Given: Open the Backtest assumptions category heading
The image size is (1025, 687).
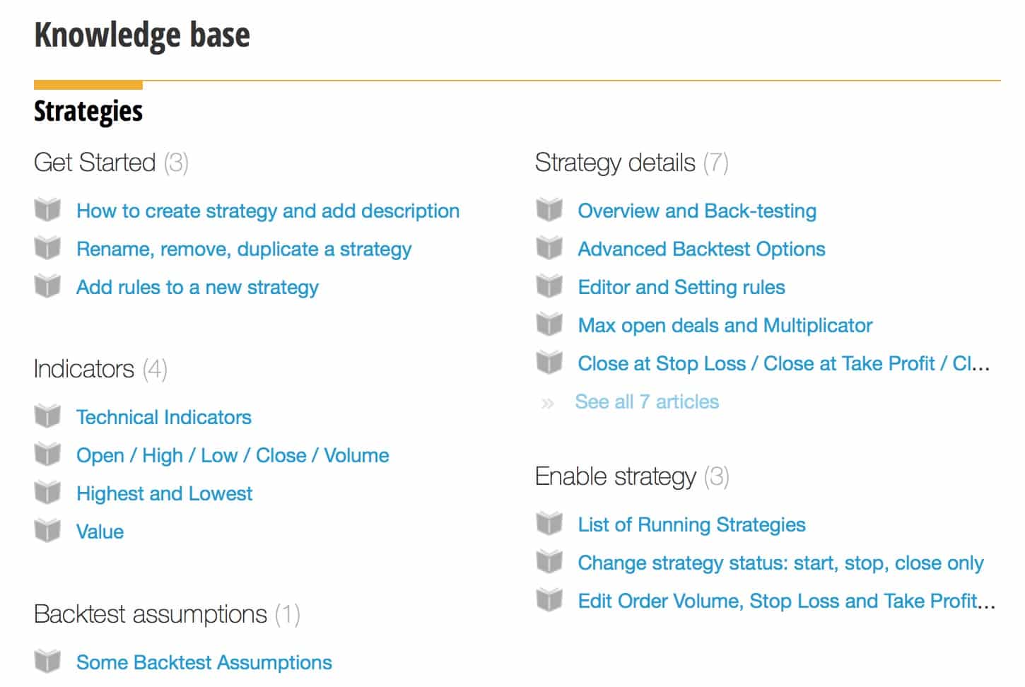Looking at the screenshot, I should point(151,614).
